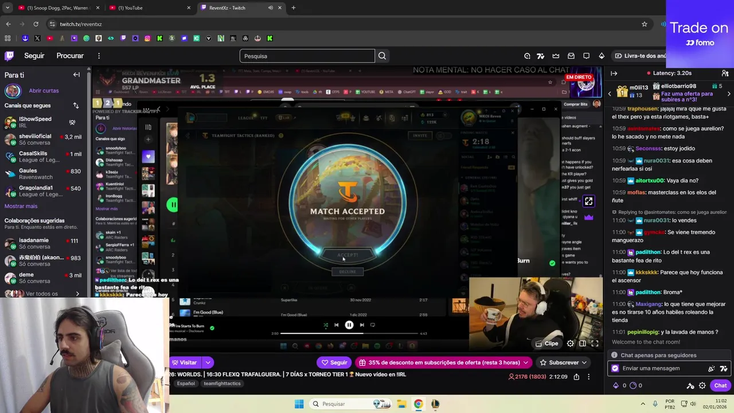
Task: Sort followed channels with arrows icon
Action: coord(76,106)
